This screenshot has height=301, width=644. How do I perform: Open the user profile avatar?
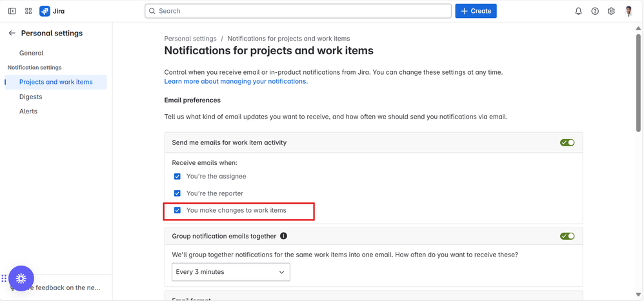pyautogui.click(x=629, y=11)
